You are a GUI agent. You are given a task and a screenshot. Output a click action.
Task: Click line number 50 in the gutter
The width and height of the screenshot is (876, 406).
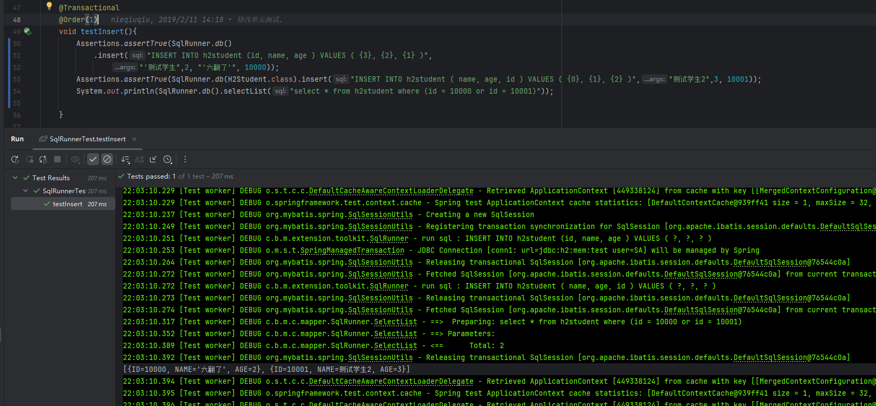click(x=17, y=43)
